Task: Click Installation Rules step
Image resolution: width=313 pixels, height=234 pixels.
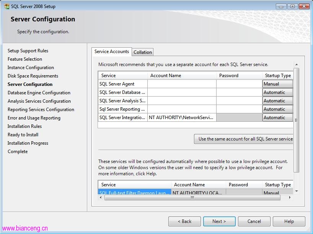Action: coord(24,126)
